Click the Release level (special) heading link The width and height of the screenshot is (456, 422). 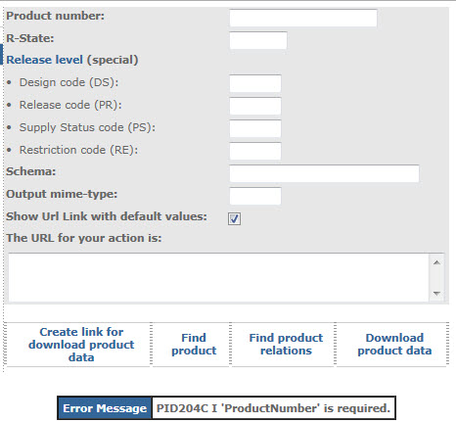pos(72,60)
